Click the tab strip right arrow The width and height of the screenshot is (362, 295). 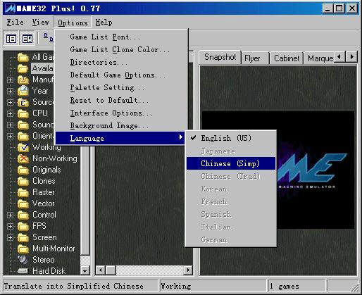[x=351, y=57]
